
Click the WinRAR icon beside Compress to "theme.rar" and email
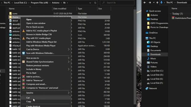tap(24, 88)
